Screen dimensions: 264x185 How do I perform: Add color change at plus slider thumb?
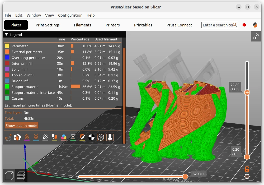click(247, 92)
